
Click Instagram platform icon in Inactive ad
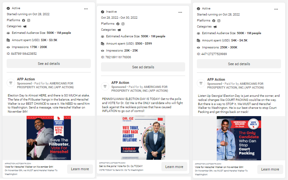123,24
